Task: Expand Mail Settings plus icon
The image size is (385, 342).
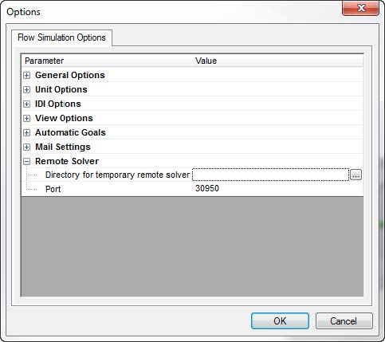Action: click(x=26, y=147)
